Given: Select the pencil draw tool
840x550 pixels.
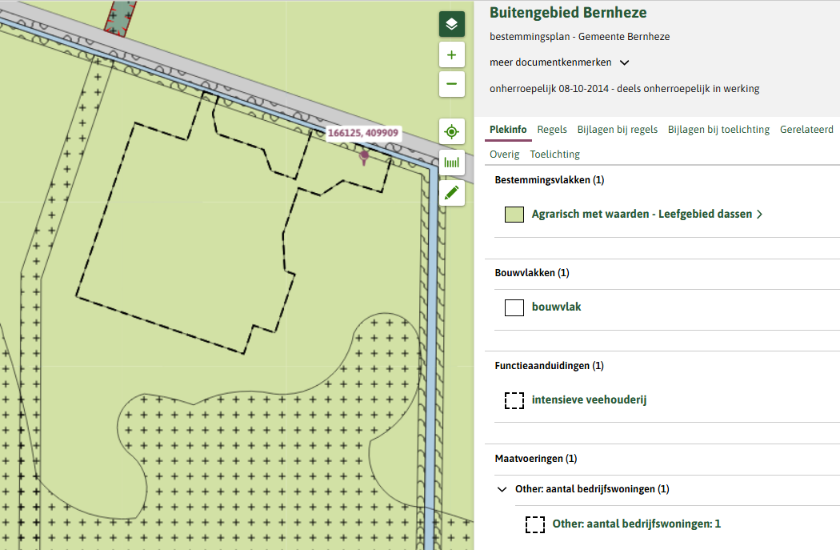Looking at the screenshot, I should tap(452, 192).
